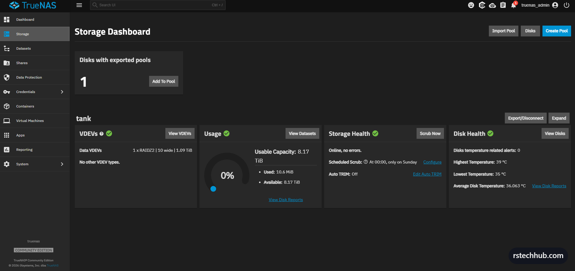Expand the System menu chevron
Screen dimensions: 575x271
(62, 164)
